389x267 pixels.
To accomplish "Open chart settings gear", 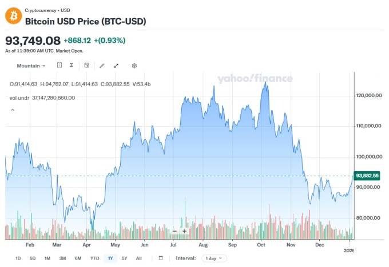I will tap(134, 66).
